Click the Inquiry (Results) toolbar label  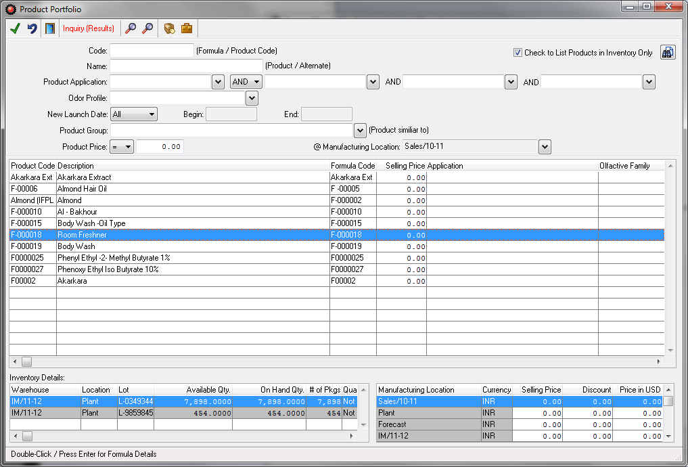point(89,28)
